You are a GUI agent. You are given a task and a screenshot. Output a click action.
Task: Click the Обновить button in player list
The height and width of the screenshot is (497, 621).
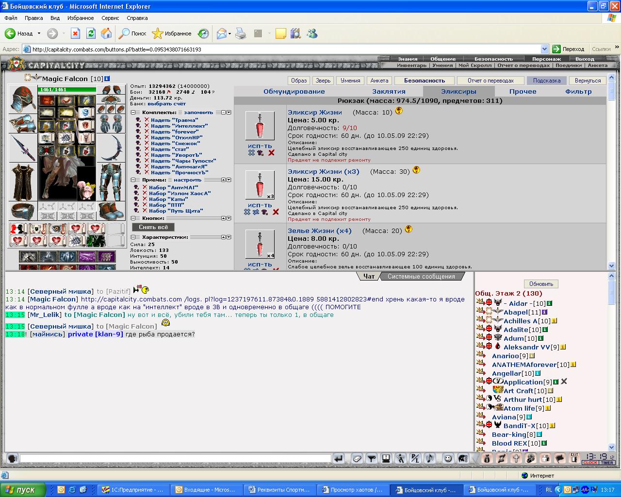[541, 284]
